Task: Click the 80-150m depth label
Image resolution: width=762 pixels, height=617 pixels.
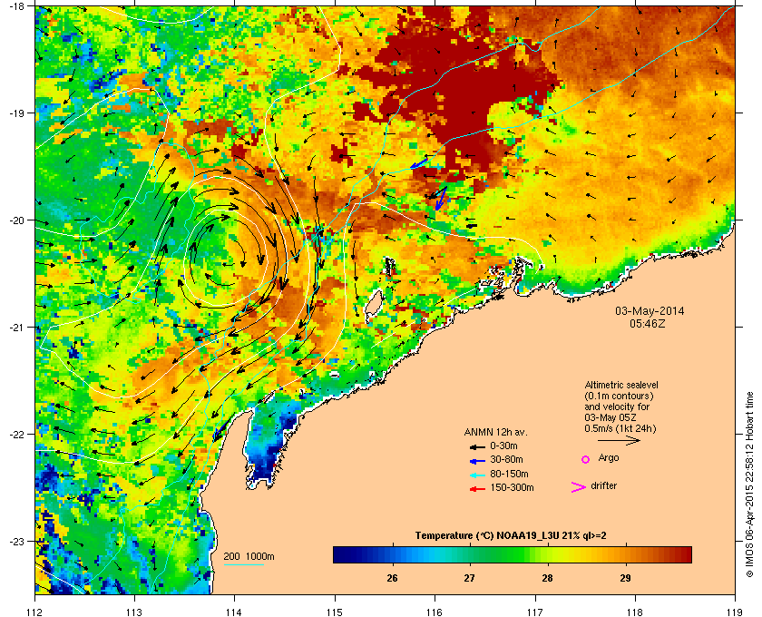Action: [509, 474]
